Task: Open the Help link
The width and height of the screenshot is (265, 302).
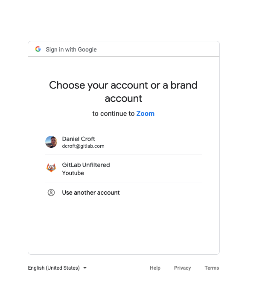Action: [x=155, y=268]
